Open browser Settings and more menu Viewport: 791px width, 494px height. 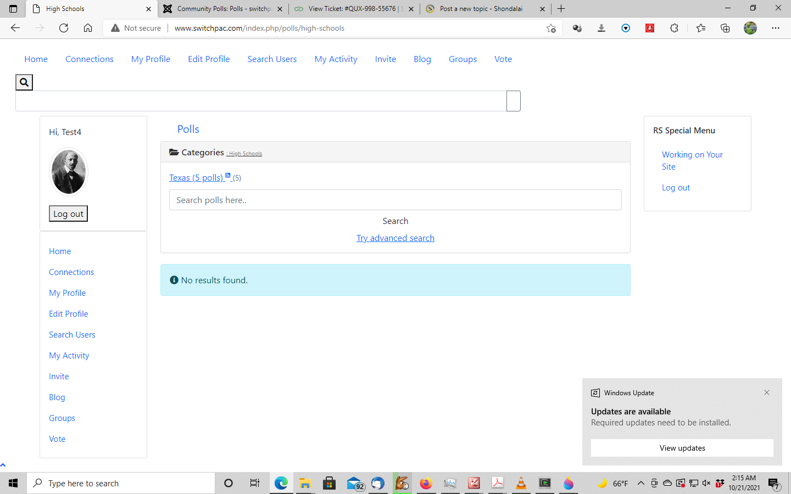(775, 28)
